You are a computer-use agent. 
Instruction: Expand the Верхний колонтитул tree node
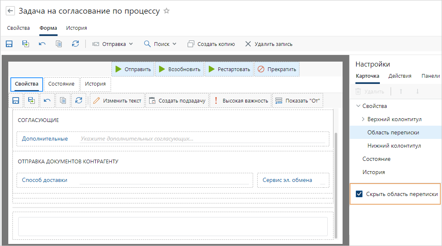click(363, 119)
